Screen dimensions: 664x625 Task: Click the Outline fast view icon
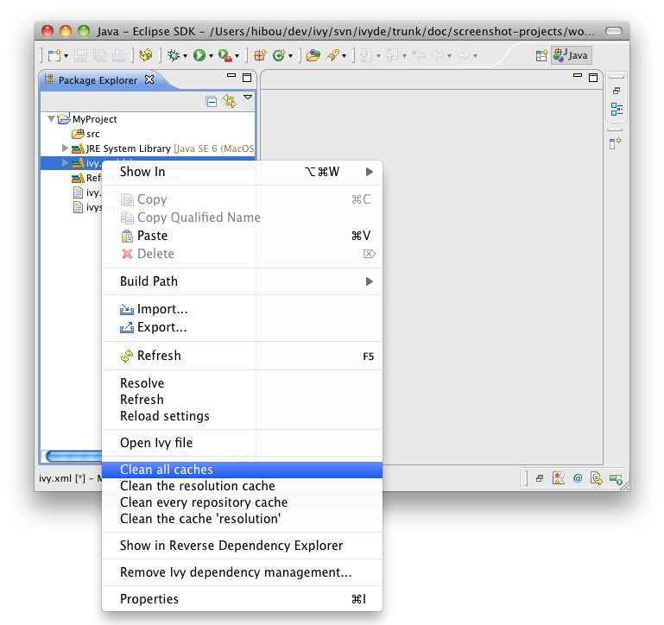617,109
